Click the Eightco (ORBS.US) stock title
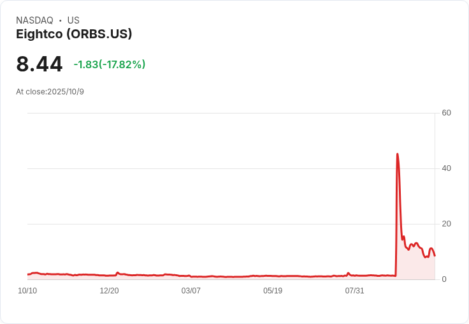Image resolution: width=469 pixels, height=324 pixels. (x=74, y=34)
